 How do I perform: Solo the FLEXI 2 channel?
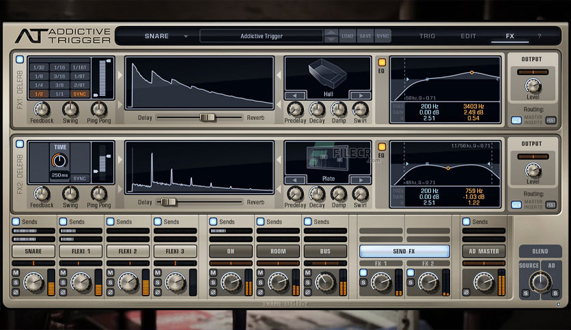111,282
